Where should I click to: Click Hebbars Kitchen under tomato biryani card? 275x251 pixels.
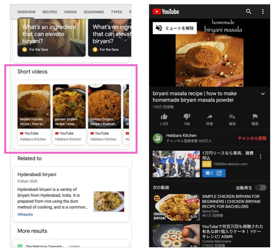[x=103, y=139]
